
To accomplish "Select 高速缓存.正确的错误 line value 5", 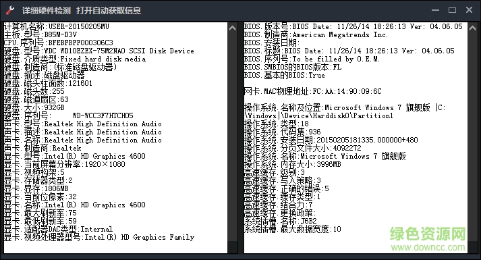I will pyautogui.click(x=286, y=188).
